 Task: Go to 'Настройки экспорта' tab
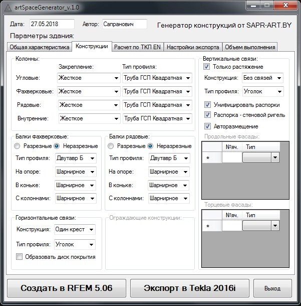tap(193, 47)
